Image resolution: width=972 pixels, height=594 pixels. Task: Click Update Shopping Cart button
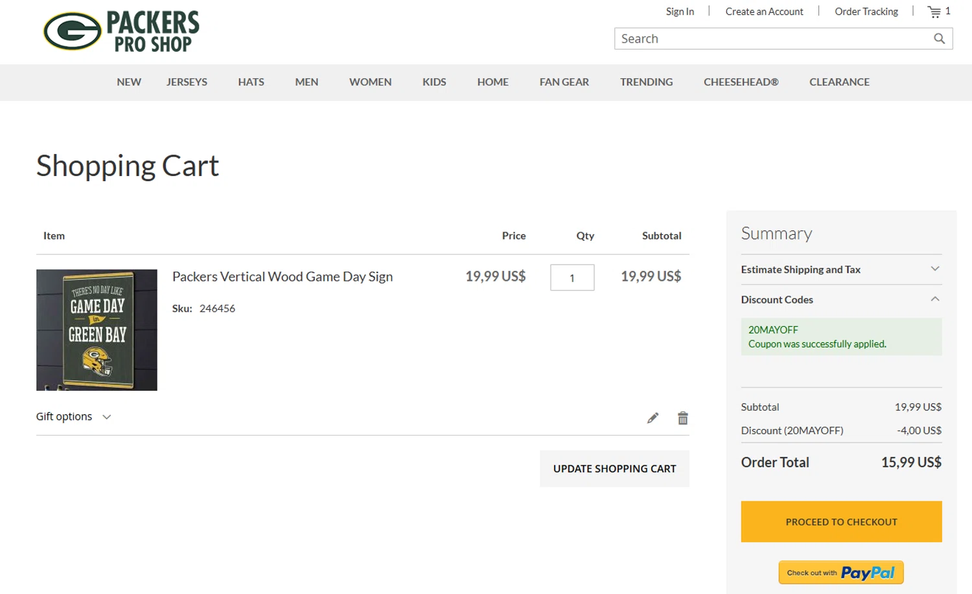[614, 468]
